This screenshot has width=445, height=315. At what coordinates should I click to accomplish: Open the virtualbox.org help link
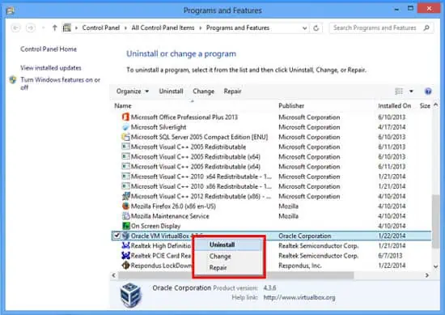299,297
